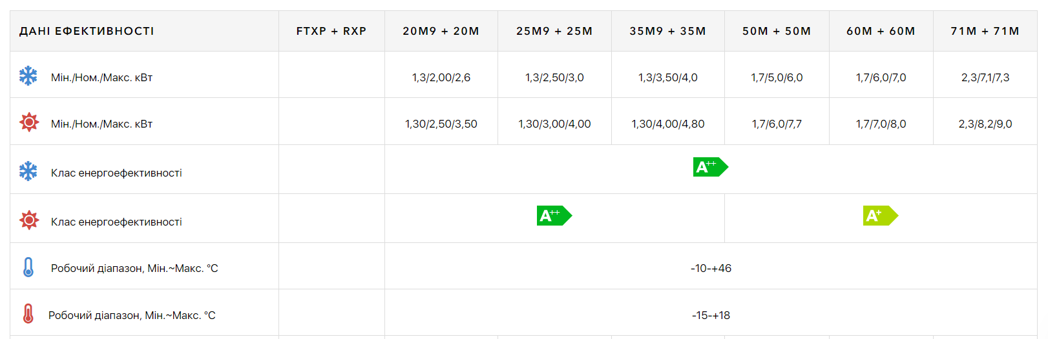
Task: Select the 71M + 71M column header
Action: click(x=985, y=31)
